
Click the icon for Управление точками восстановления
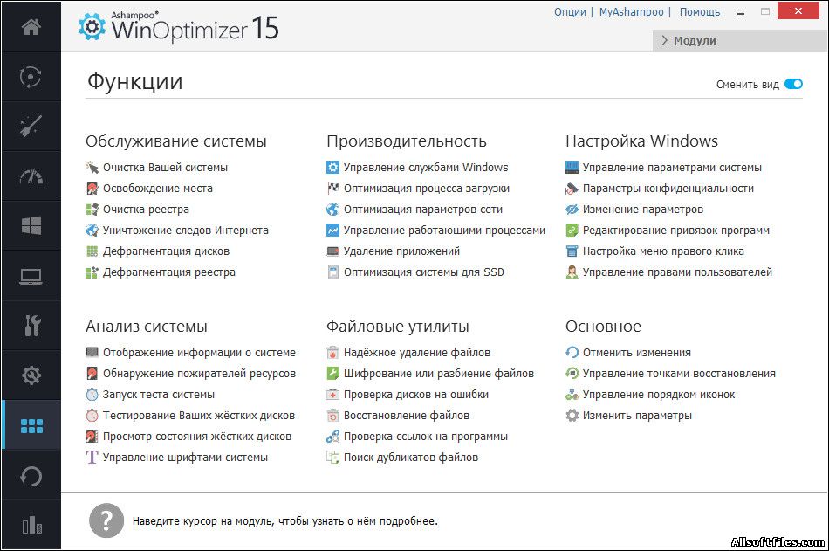click(572, 374)
